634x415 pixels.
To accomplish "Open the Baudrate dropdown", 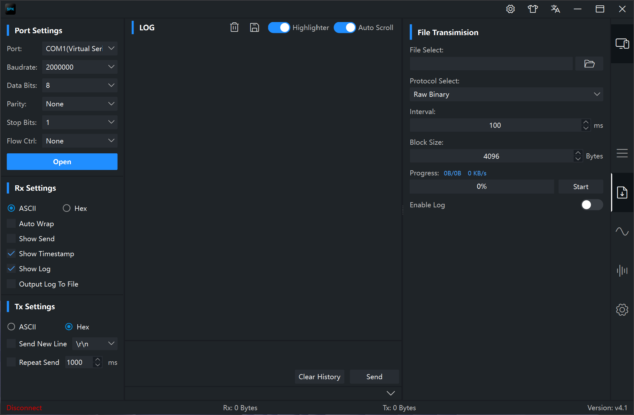I will coord(80,67).
